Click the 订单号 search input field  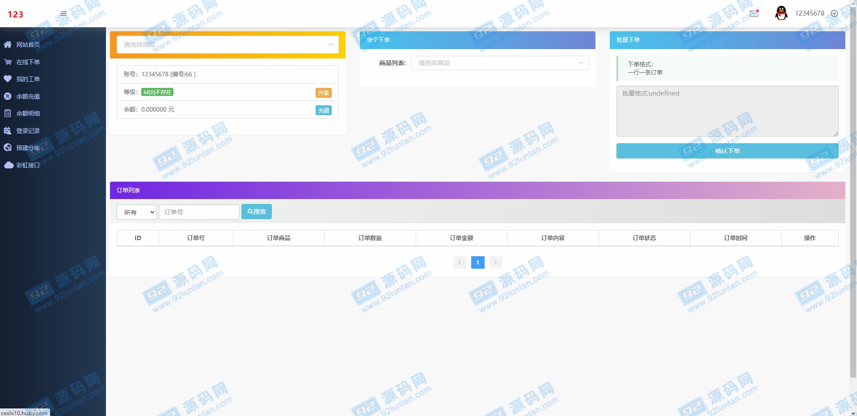199,212
